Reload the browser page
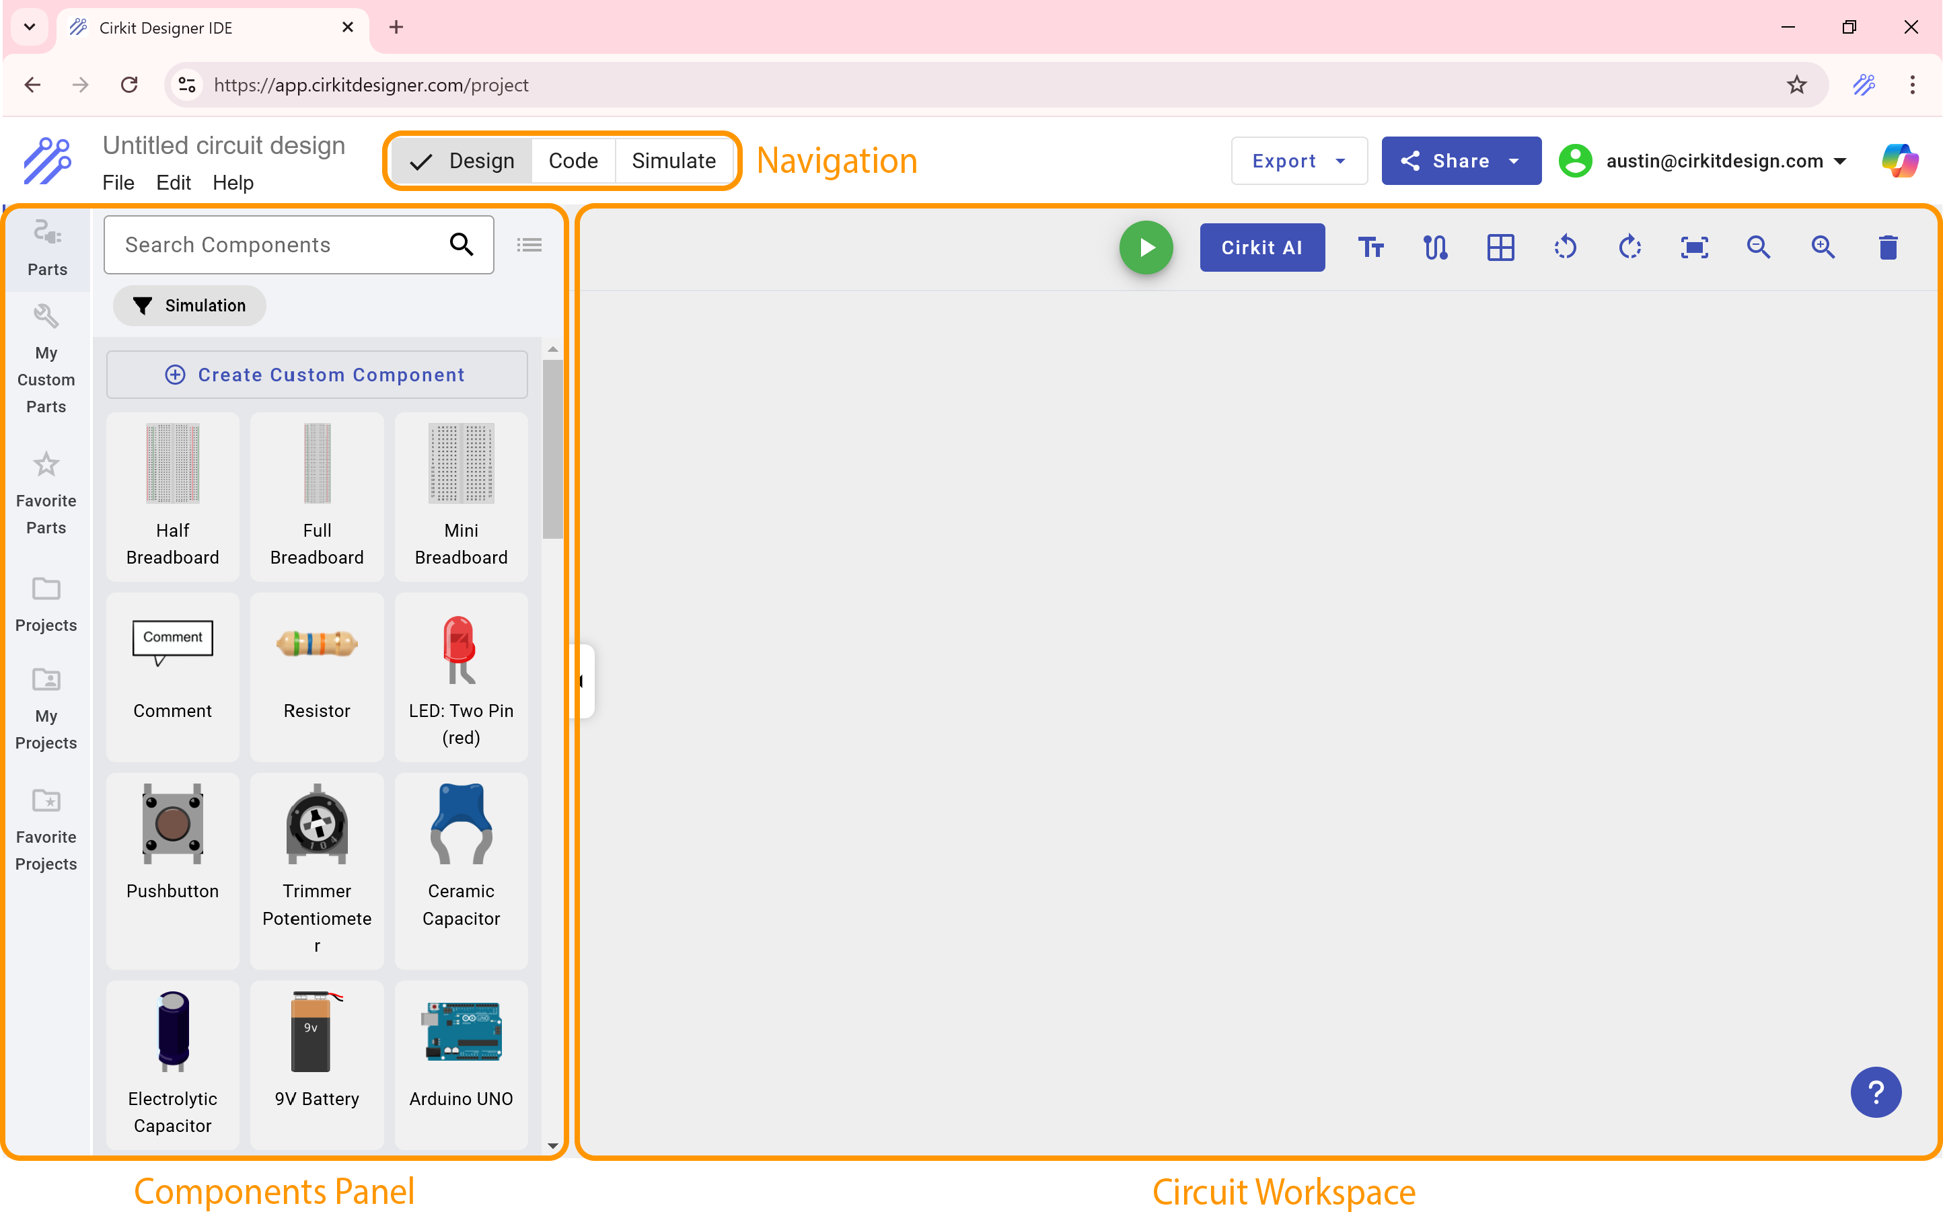 click(x=129, y=84)
